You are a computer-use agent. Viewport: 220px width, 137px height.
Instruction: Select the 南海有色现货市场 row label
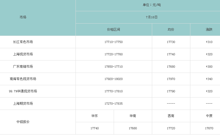(x=23, y=79)
